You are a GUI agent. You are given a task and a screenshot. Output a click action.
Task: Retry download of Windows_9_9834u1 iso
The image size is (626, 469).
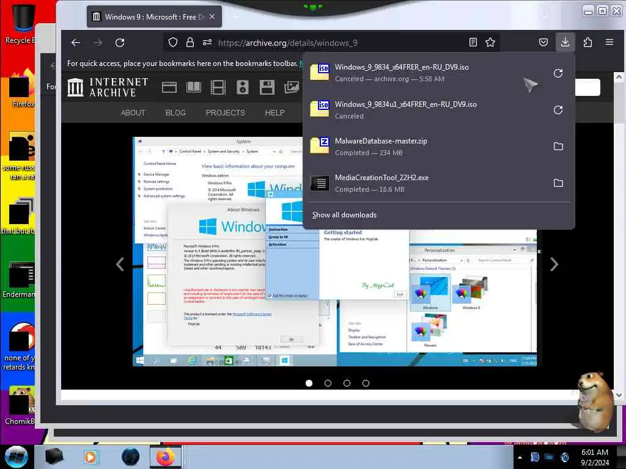coord(558,110)
